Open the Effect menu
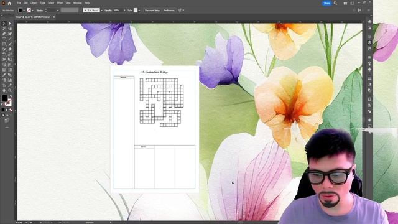The height and width of the screenshot is (224, 398). 60,3
